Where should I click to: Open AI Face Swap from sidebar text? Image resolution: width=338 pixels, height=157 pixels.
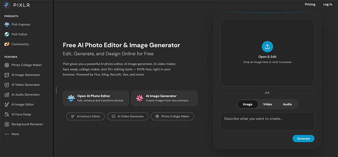[x=21, y=114]
